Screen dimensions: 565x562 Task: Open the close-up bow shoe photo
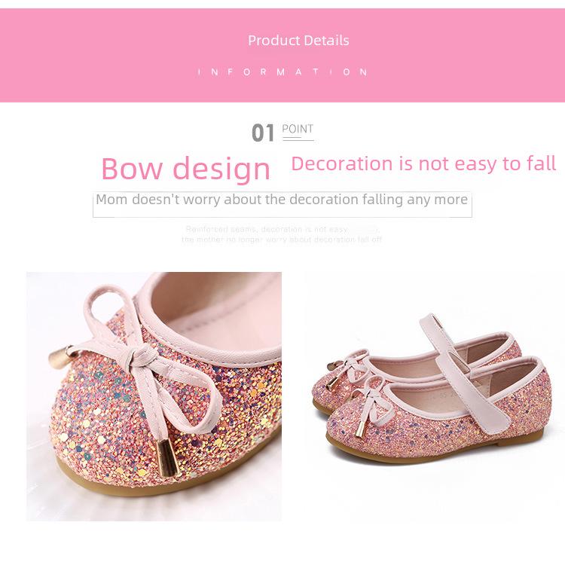[154, 396]
